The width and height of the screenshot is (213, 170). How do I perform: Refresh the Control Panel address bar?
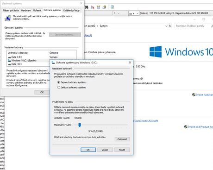point(170,26)
